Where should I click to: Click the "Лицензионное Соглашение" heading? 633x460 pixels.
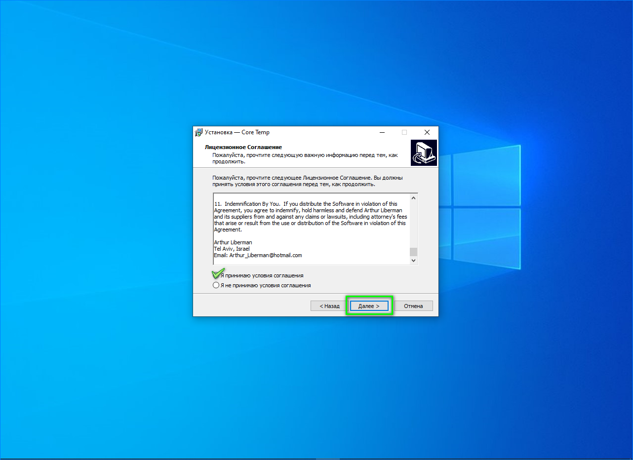243,147
